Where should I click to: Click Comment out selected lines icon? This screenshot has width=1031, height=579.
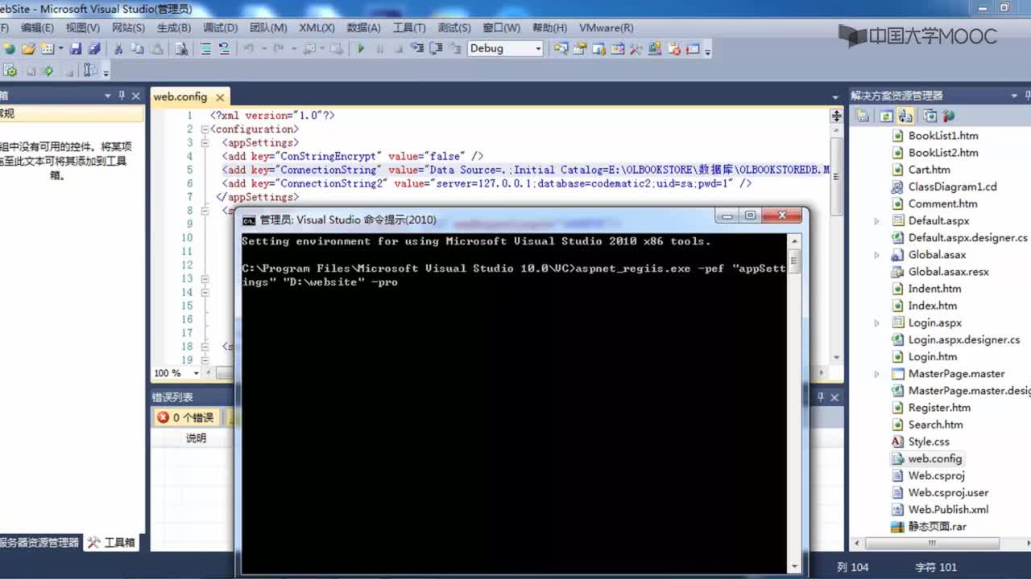click(x=206, y=49)
